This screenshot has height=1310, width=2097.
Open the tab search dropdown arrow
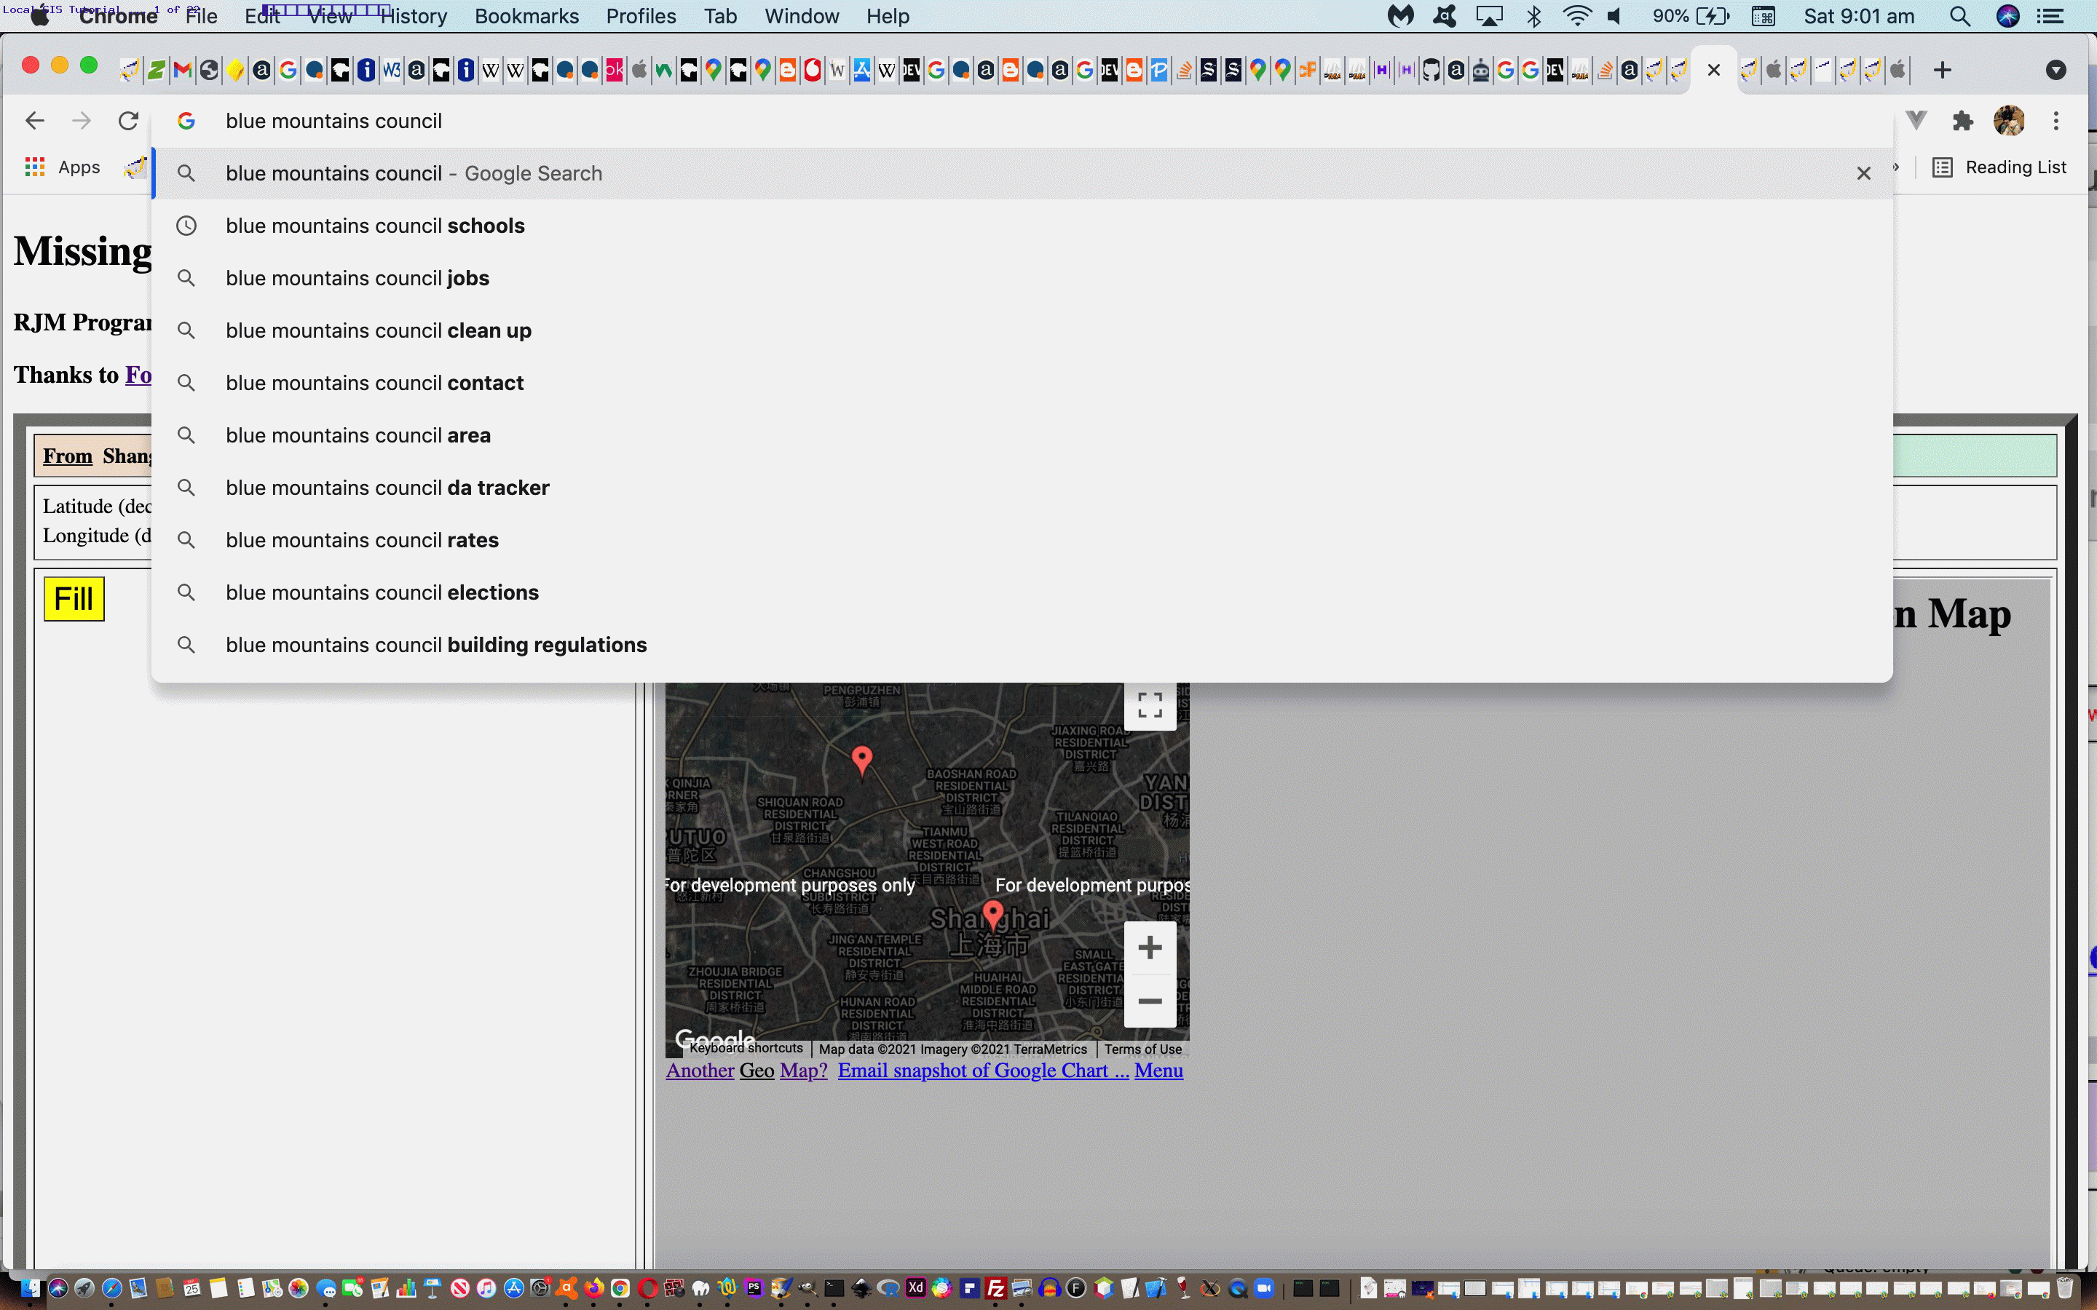tap(2055, 70)
